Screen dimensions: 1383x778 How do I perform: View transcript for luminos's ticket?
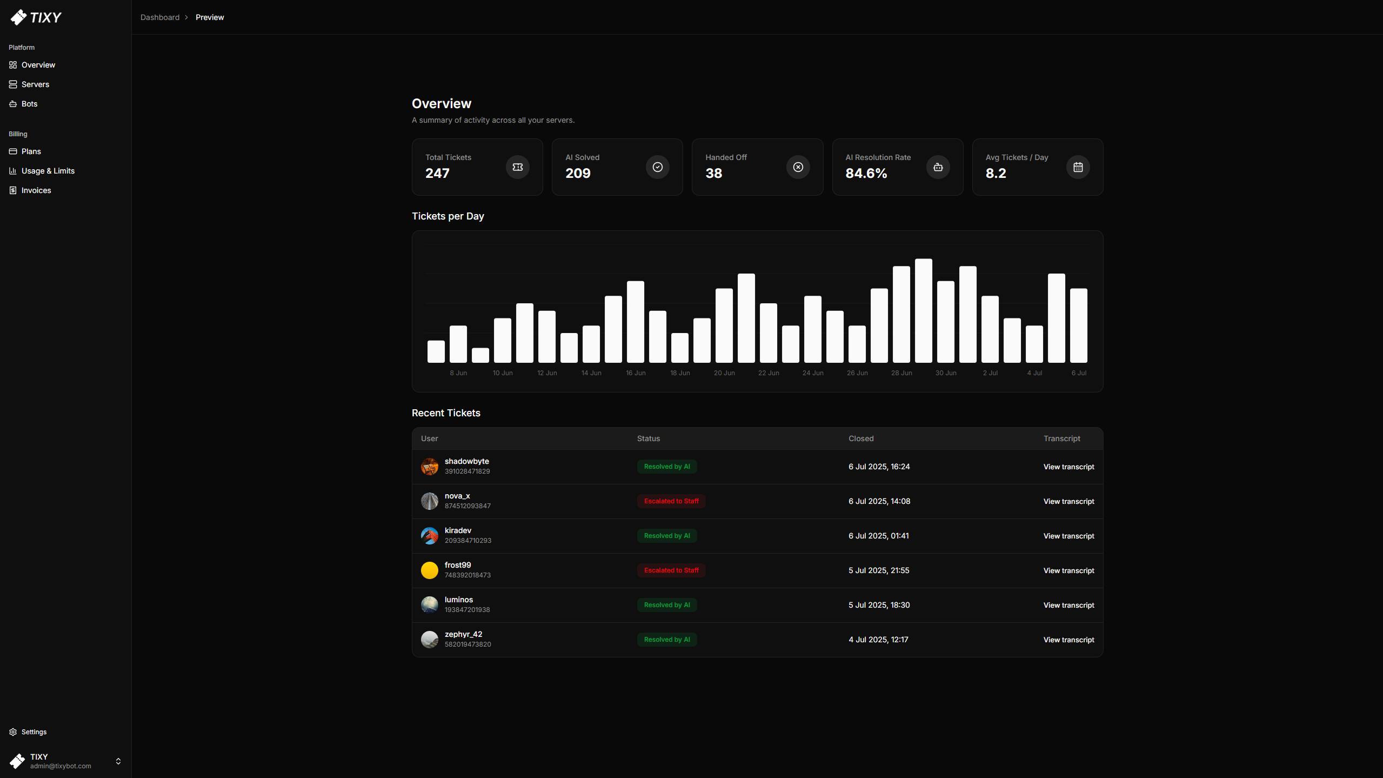[1068, 605]
